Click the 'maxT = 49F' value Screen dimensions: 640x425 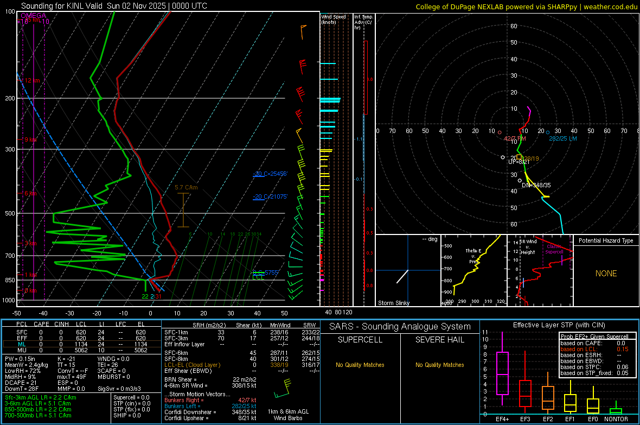click(72, 377)
